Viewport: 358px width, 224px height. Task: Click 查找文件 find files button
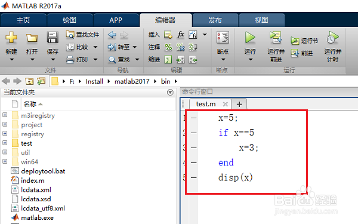click(x=82, y=35)
